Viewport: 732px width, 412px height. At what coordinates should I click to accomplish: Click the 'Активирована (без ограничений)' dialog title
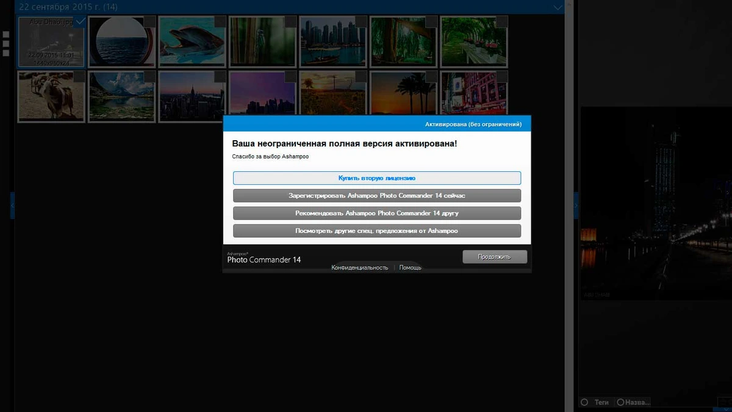point(473,124)
